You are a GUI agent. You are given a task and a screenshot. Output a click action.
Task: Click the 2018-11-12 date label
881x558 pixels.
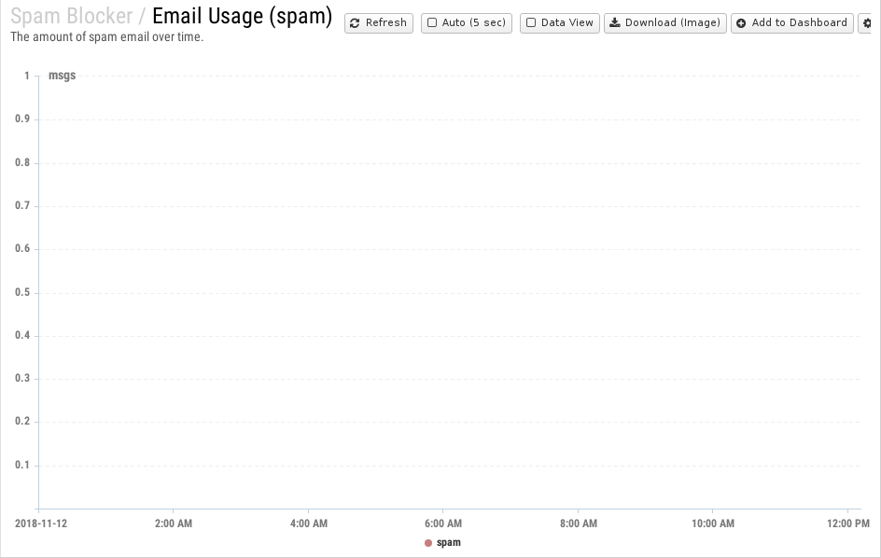click(x=41, y=523)
